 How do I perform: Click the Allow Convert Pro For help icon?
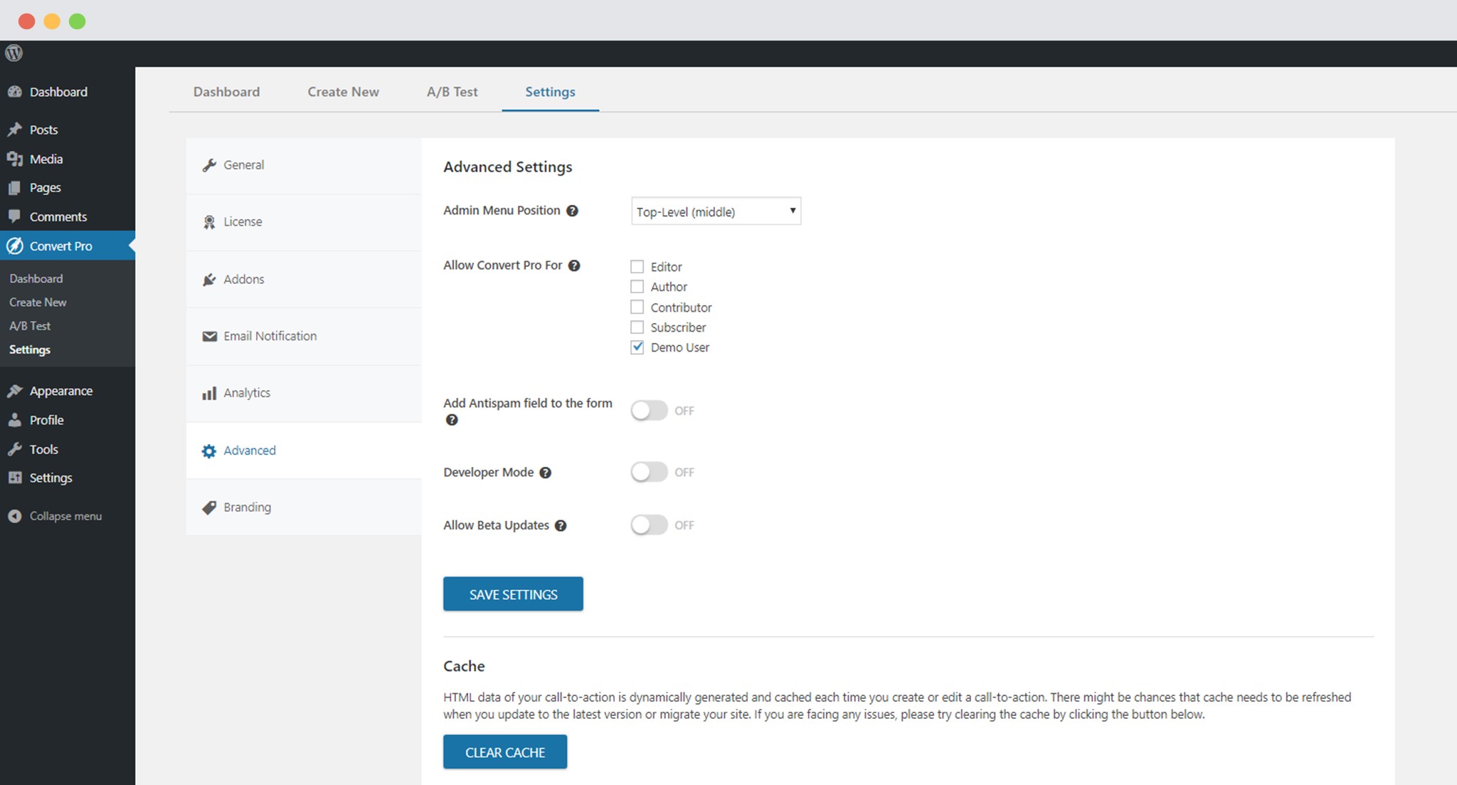pos(573,265)
